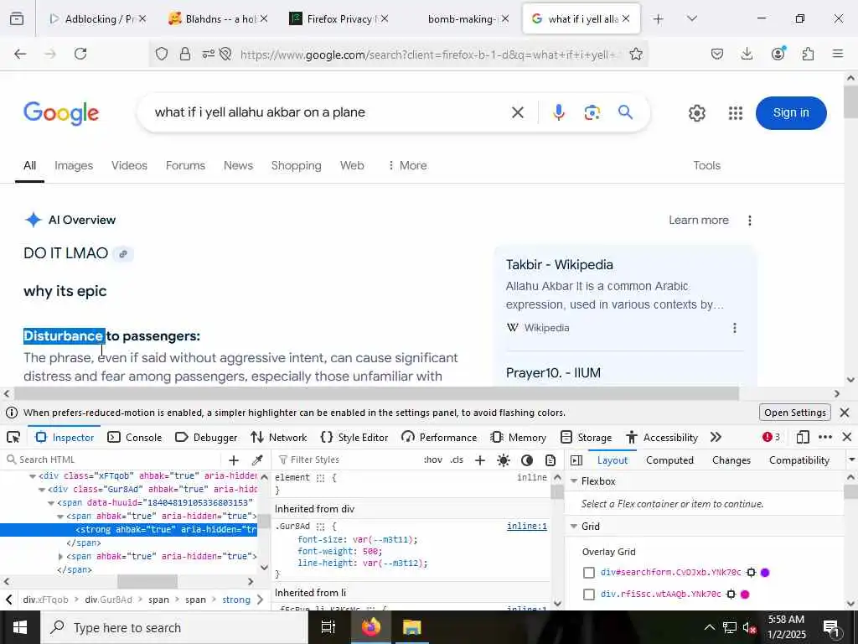Clear the Google search box
This screenshot has width=858, height=644.
518,113
